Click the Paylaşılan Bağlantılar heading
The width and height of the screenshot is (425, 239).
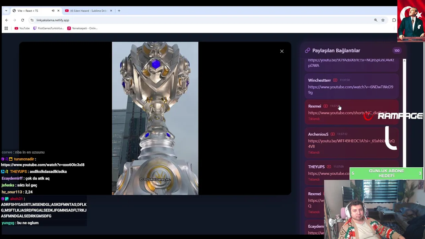(x=336, y=50)
